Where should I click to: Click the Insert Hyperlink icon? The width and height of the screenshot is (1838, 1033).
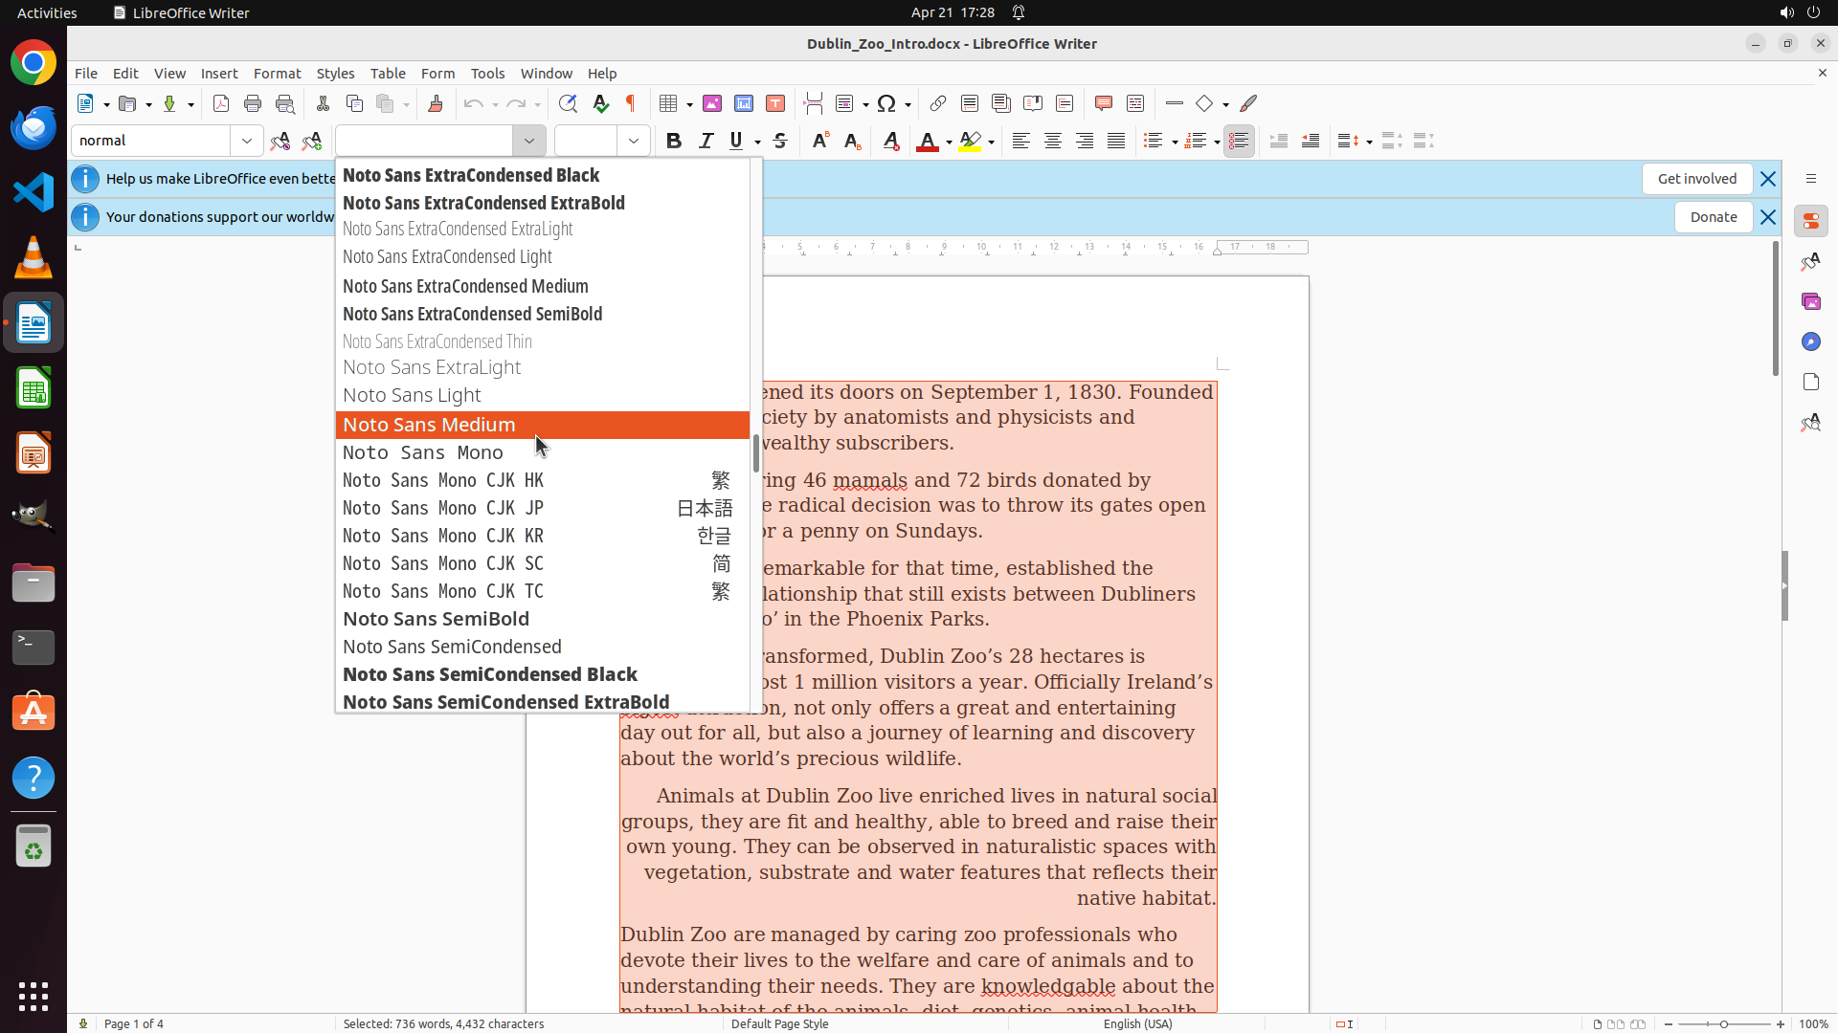pos(938,103)
